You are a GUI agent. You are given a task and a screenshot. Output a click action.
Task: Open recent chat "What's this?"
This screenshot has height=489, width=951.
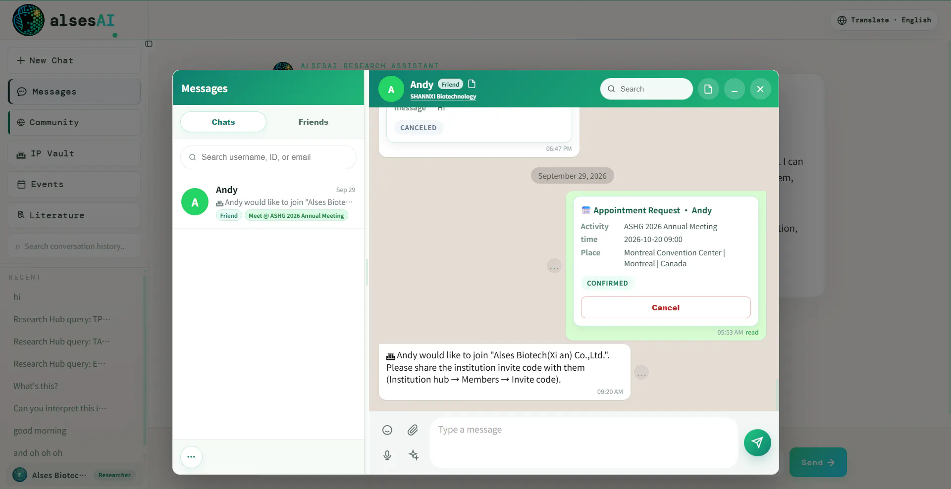(x=36, y=386)
